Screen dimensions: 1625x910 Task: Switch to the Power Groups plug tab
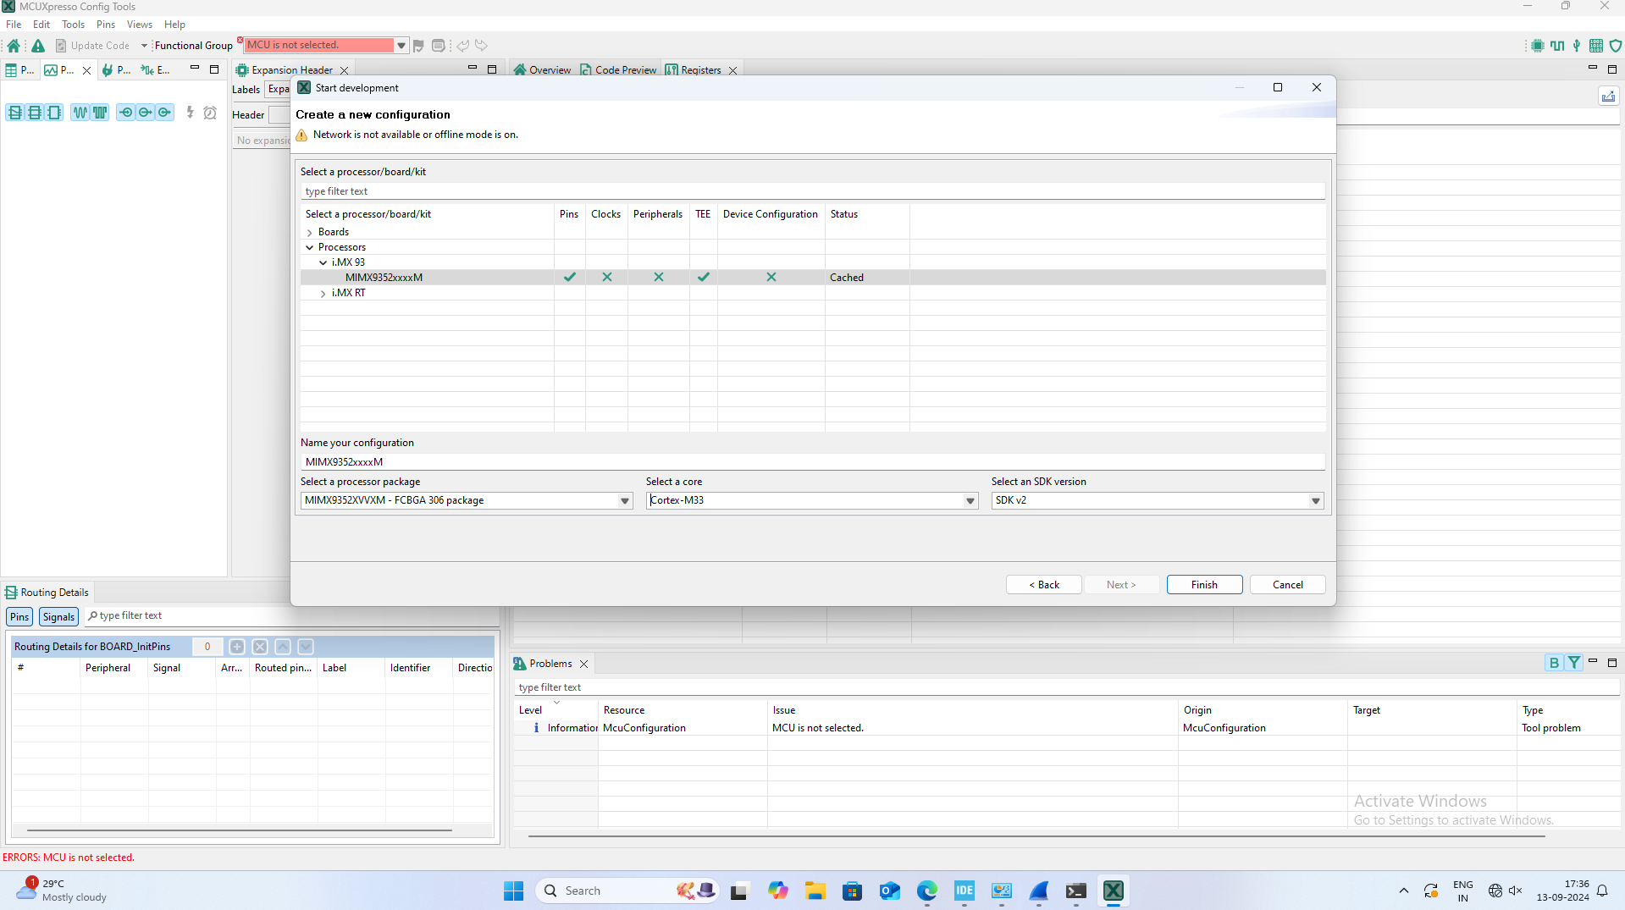(116, 70)
